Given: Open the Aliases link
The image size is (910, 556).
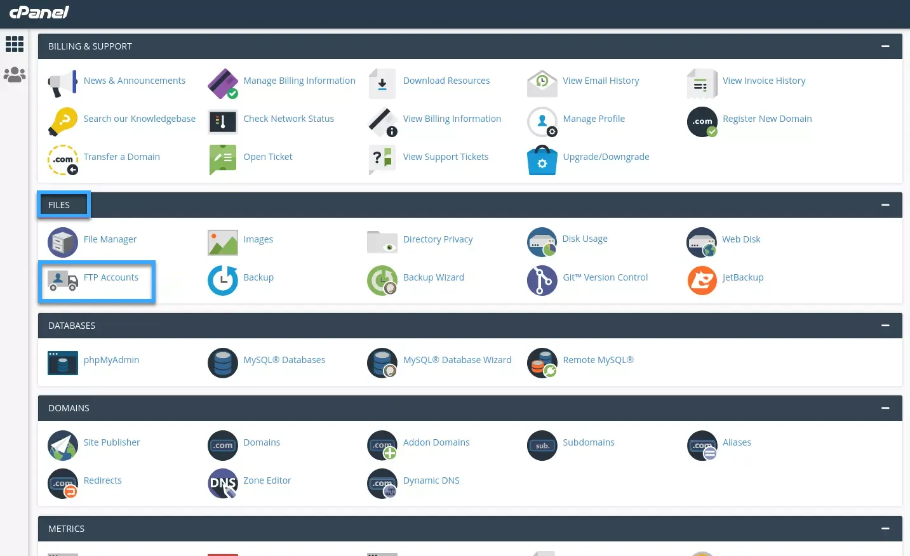Looking at the screenshot, I should (737, 442).
